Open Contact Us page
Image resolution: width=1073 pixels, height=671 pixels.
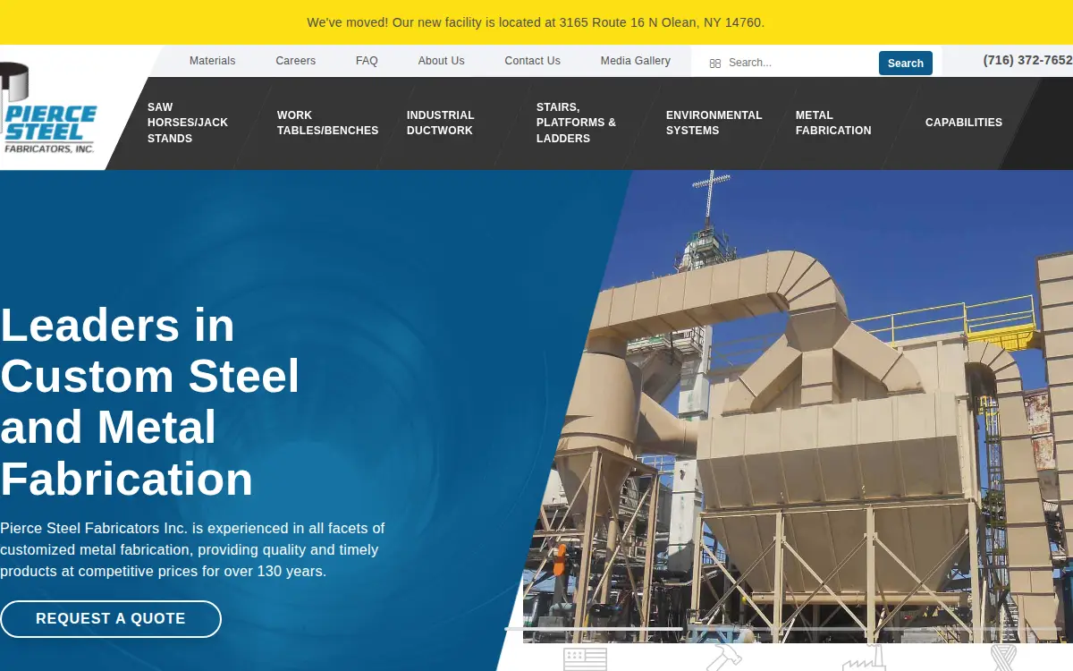click(x=533, y=61)
